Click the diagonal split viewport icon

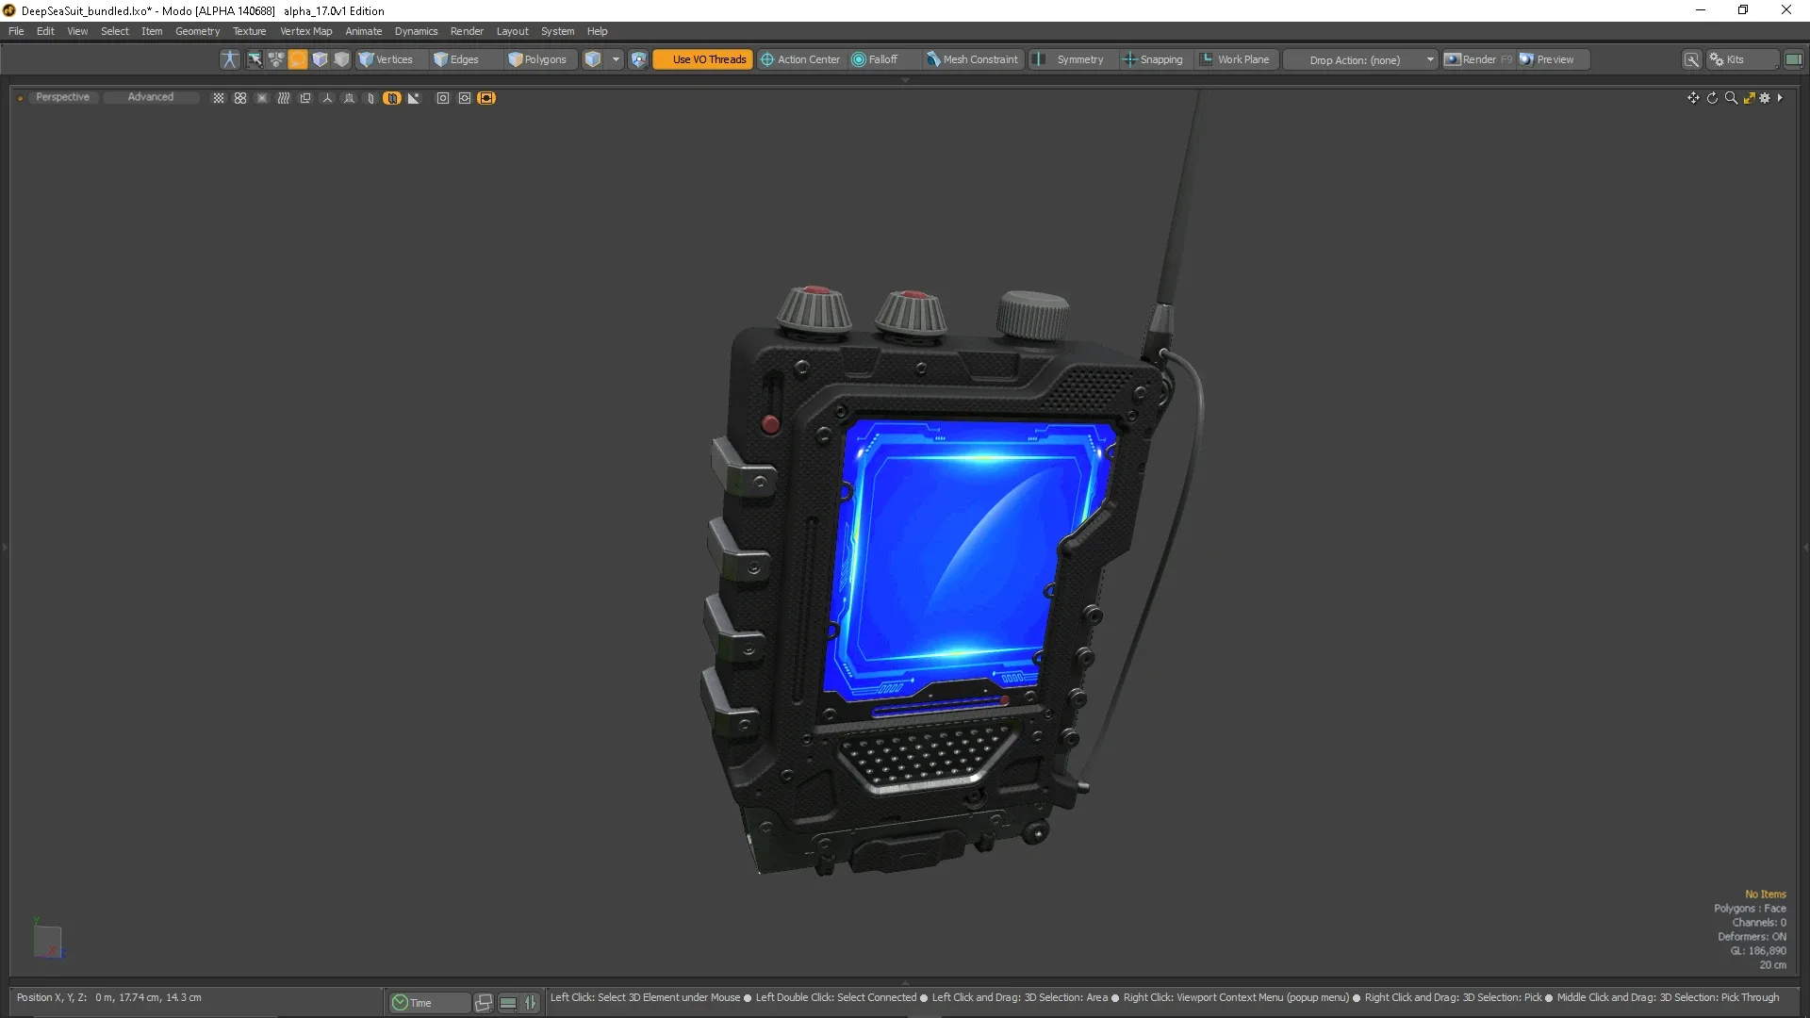[x=413, y=98]
